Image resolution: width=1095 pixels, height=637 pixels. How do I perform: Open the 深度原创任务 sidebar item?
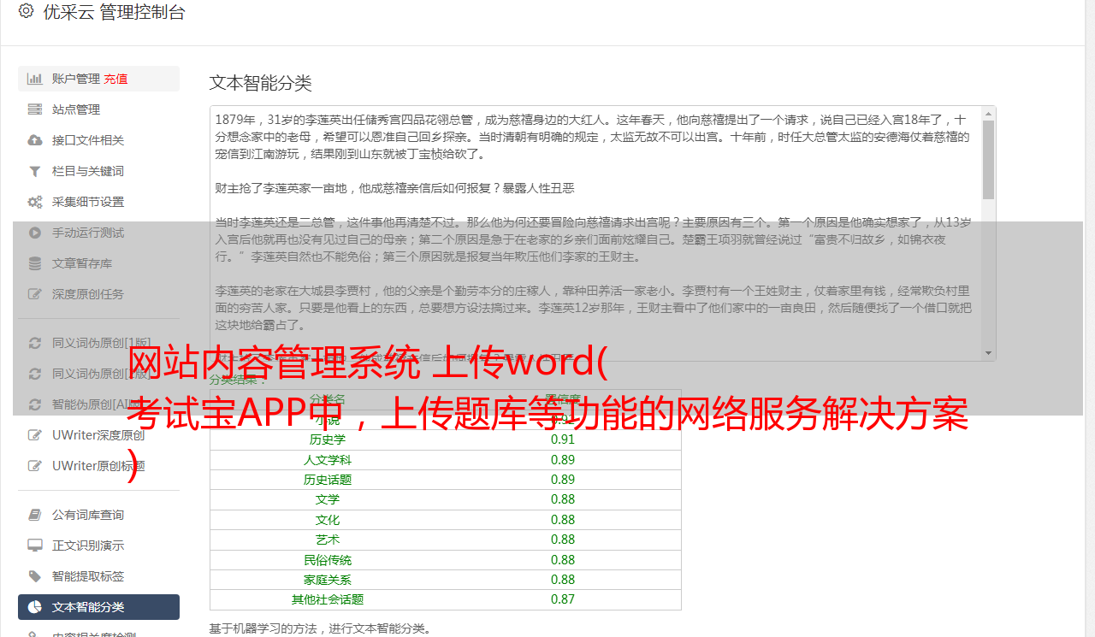point(98,294)
